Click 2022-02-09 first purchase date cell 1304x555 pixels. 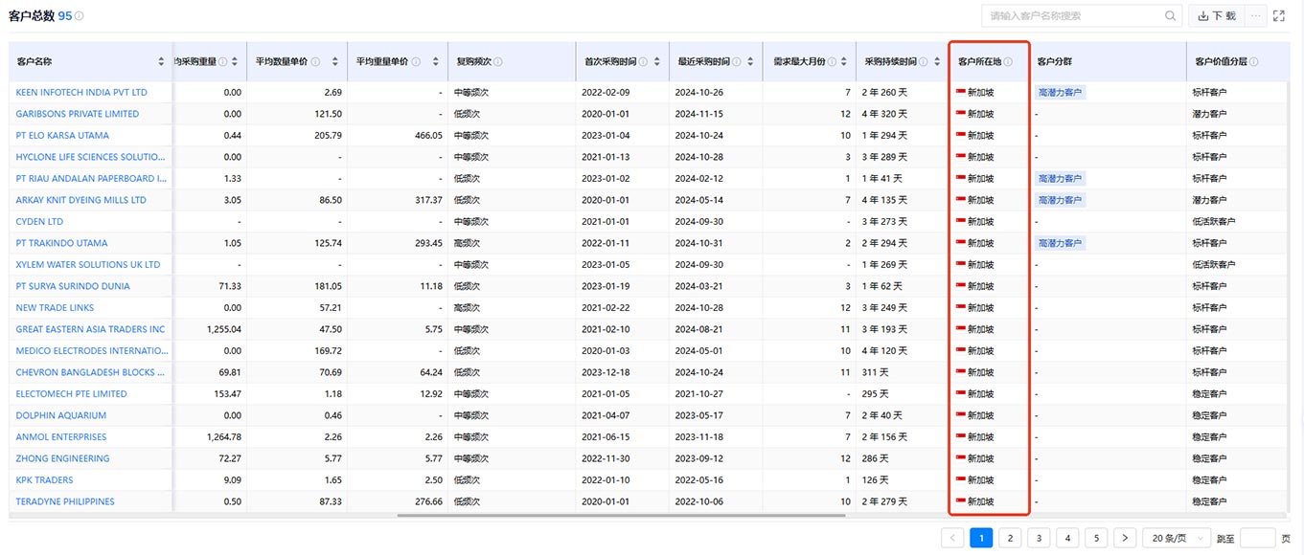[x=605, y=93]
